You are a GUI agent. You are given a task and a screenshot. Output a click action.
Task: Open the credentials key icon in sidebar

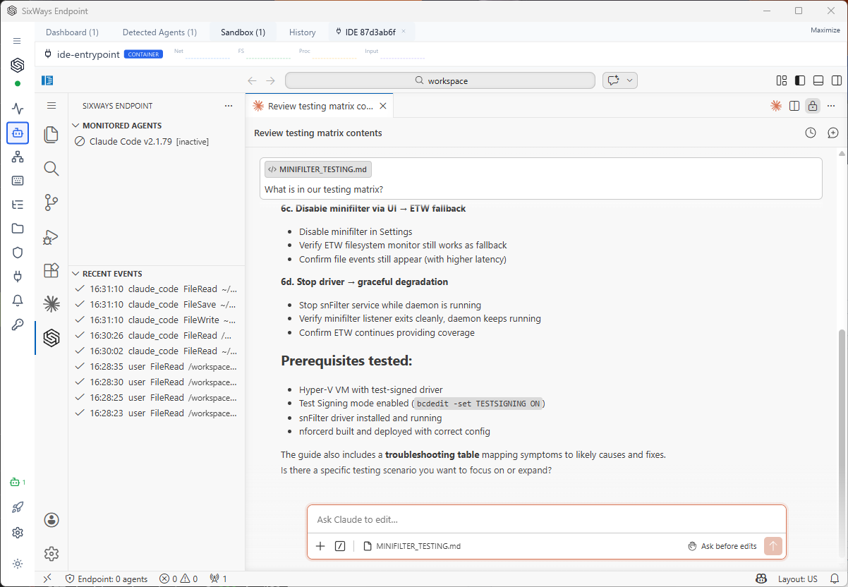point(18,325)
